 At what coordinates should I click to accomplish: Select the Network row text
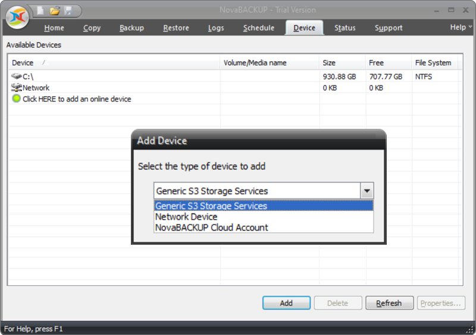click(x=36, y=88)
